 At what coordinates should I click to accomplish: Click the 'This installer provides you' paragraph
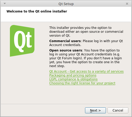[x=86, y=32]
